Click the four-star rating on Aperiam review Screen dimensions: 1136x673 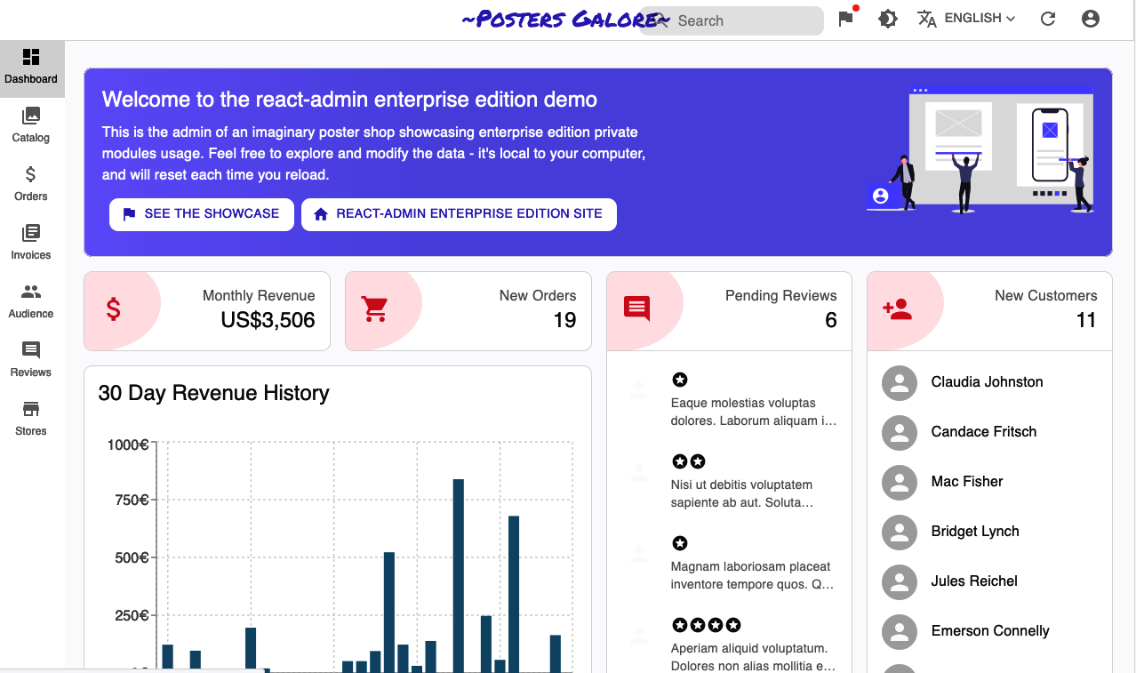click(x=707, y=625)
